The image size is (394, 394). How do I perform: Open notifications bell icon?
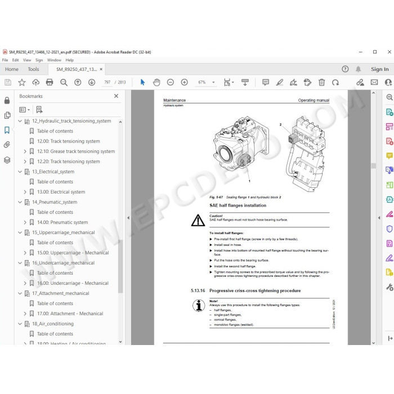point(359,69)
